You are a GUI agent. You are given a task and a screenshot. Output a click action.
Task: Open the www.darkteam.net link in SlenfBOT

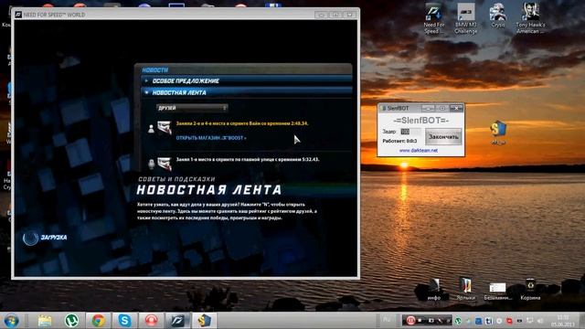point(419,150)
